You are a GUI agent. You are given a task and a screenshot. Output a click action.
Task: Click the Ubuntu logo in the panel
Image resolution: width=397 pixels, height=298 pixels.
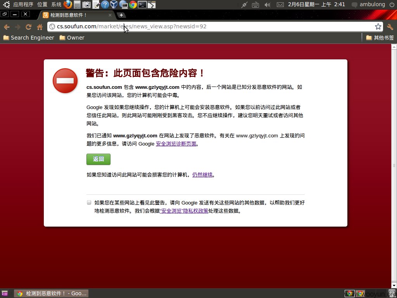click(6, 4)
